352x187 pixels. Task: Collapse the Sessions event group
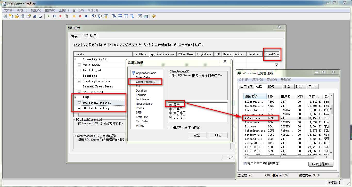[x=76, y=76]
